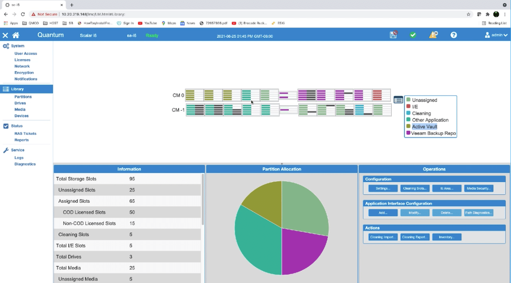Image resolution: width=511 pixels, height=283 pixels.
Task: Click the Status checkbox icon
Action: [6, 126]
